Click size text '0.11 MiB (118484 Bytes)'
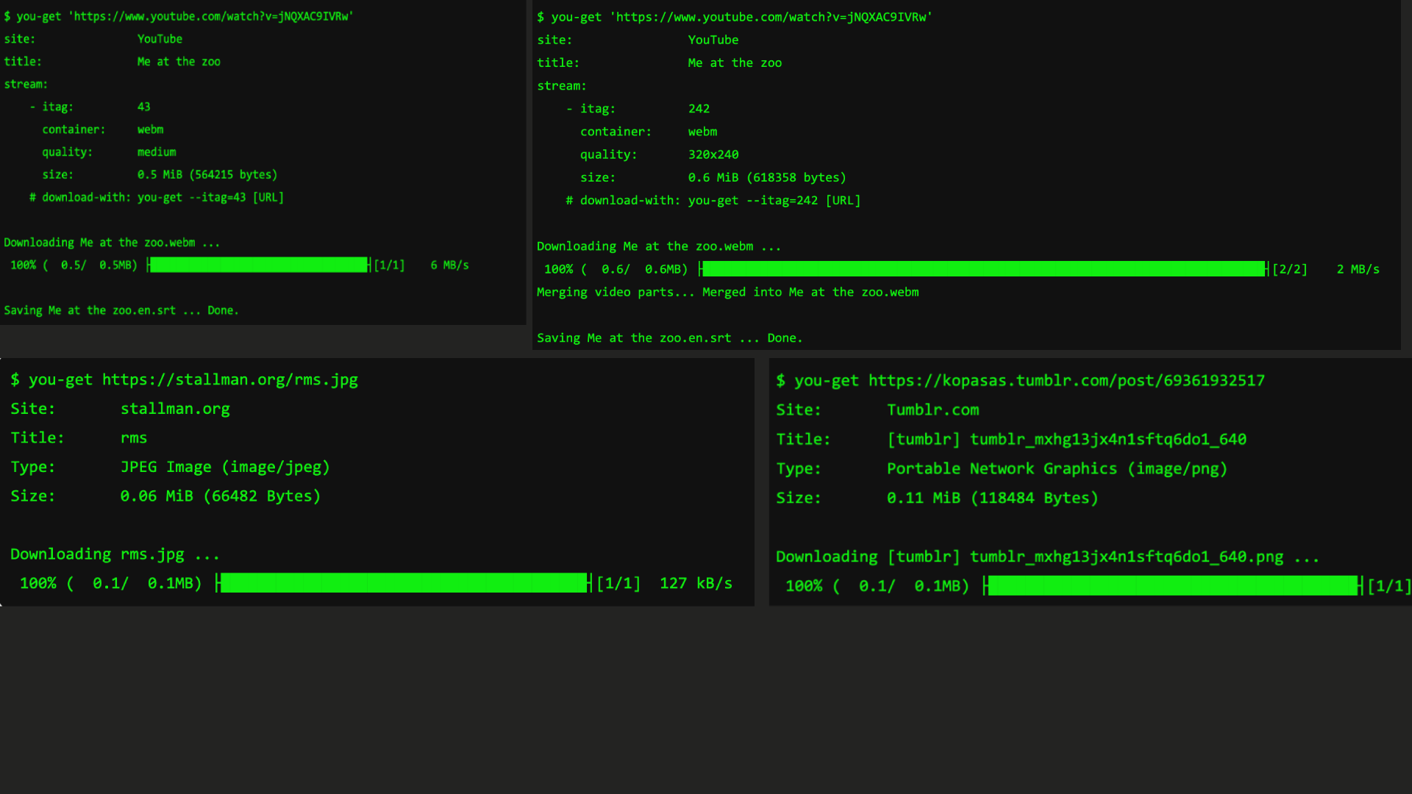Viewport: 1412px width, 794px height. coord(992,498)
